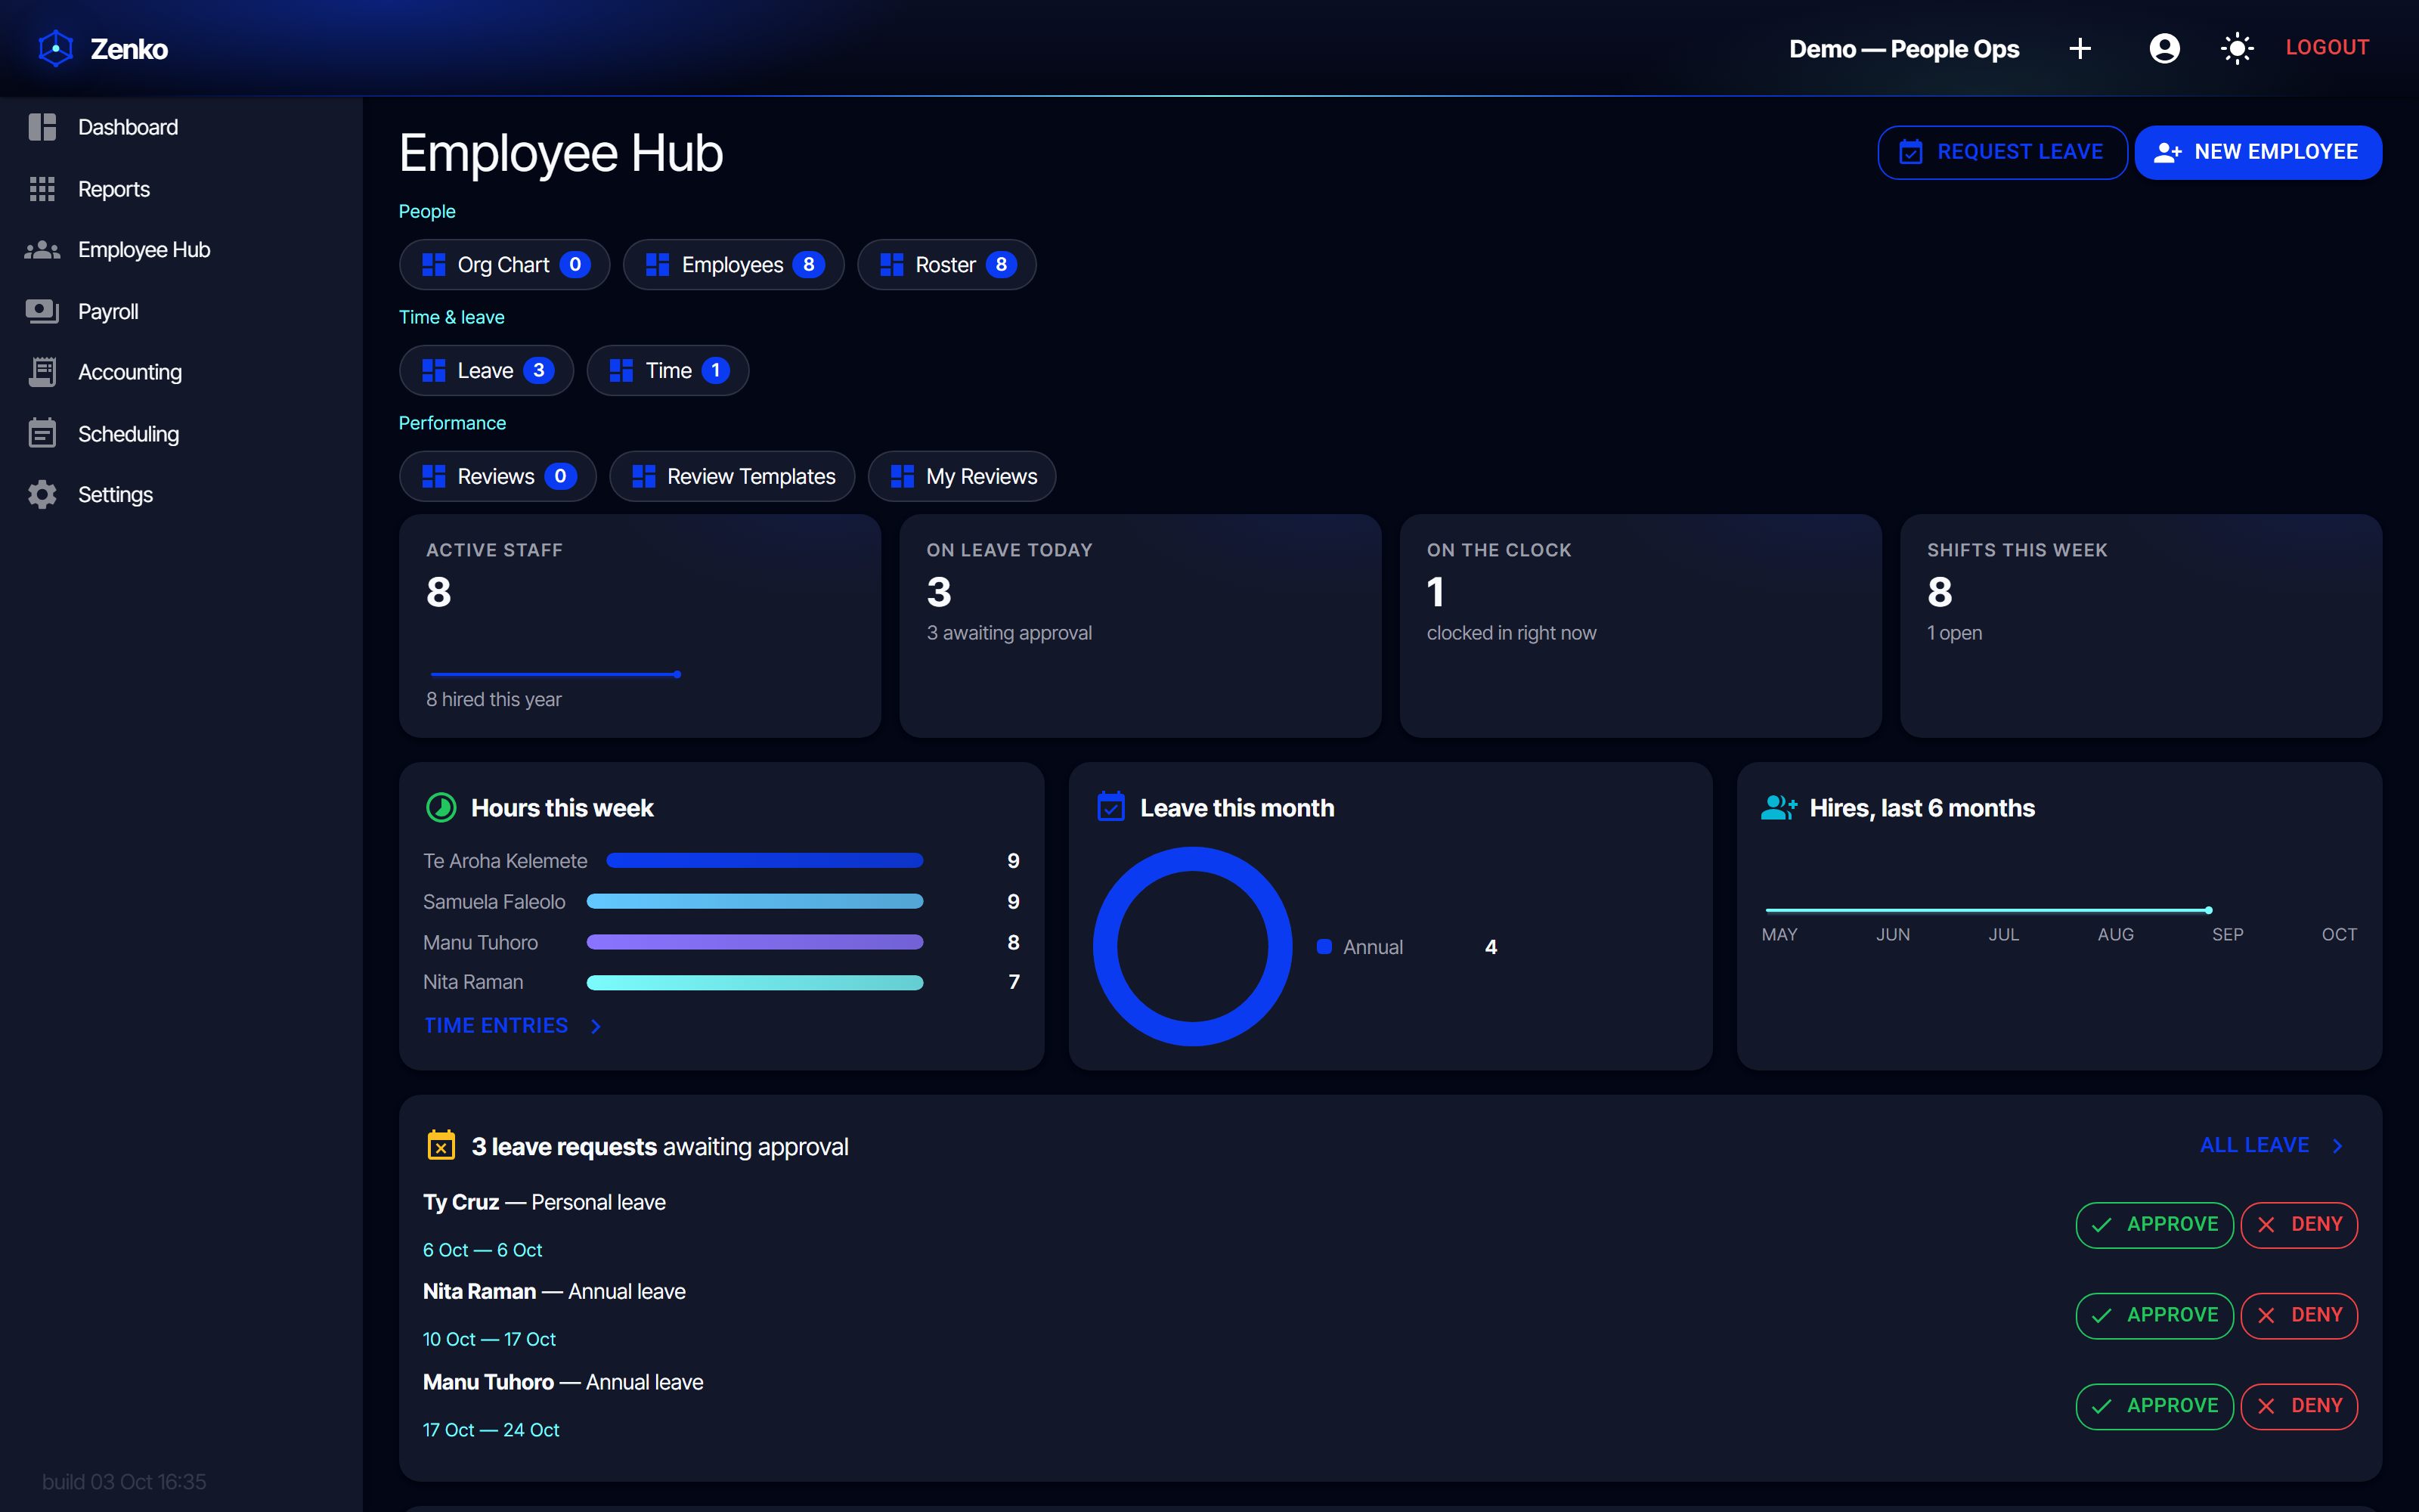Click the Reports grid icon
2419x1512 pixels.
[x=42, y=189]
